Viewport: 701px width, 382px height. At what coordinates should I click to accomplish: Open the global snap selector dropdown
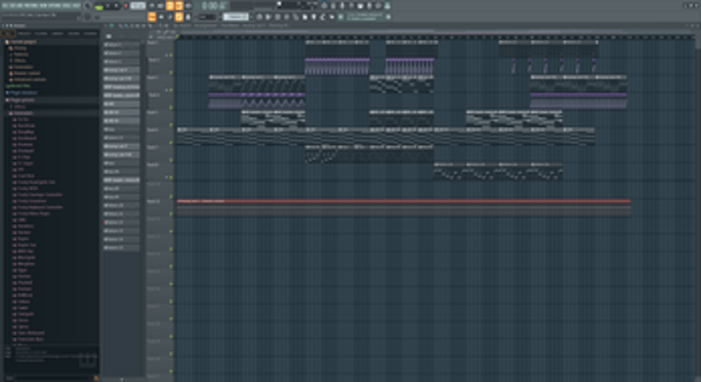[206, 17]
